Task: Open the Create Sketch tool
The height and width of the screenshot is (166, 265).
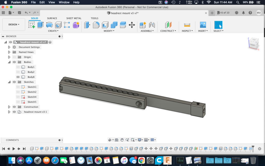Action: pos(32,24)
